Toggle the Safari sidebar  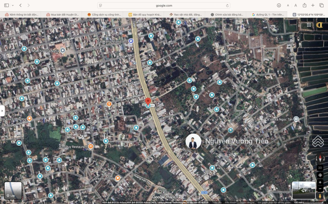point(7,5)
